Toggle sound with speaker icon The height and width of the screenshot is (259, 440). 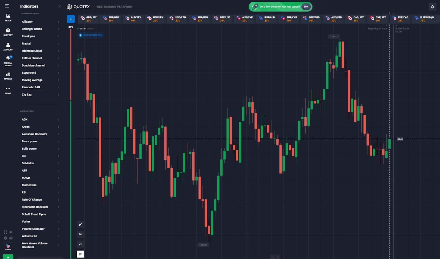[11, 238]
